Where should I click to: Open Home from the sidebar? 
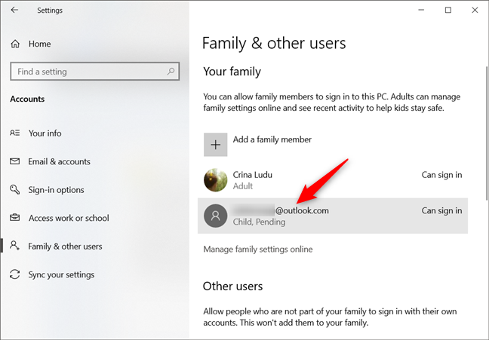coord(39,44)
